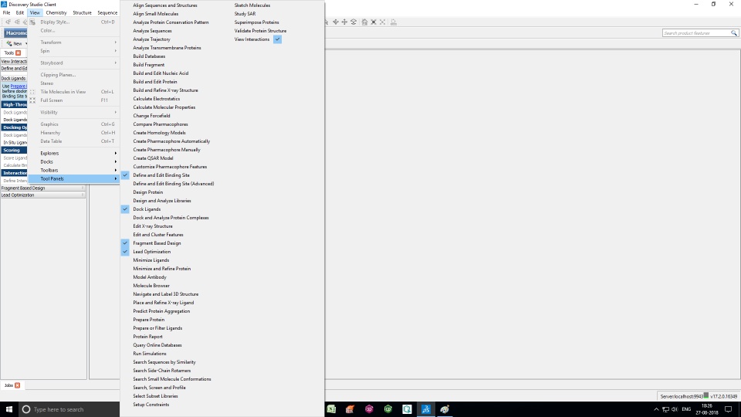Screen dimensions: 741x417
Task: Open the Sequence menu
Action: pos(107,13)
